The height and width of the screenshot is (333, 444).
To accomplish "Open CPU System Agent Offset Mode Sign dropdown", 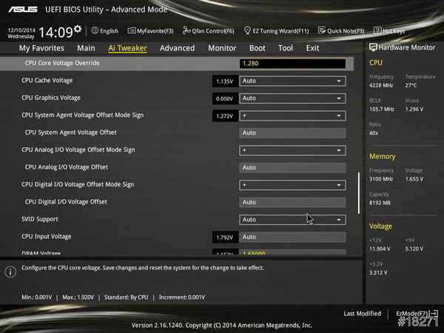I will (x=292, y=116).
